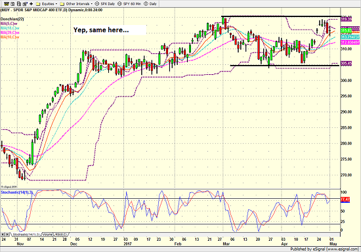This screenshot has width=361, height=252.
Task: Click the right tab-scroll arrow
Action: (7, 234)
